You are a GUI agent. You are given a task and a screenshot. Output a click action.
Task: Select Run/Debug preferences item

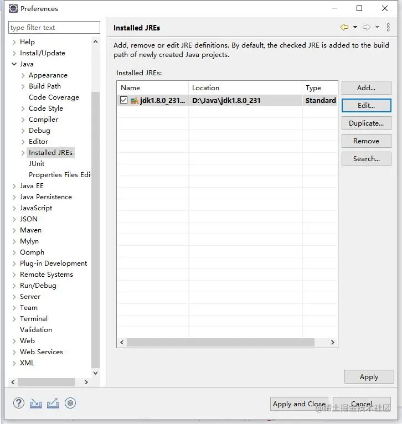pos(38,286)
